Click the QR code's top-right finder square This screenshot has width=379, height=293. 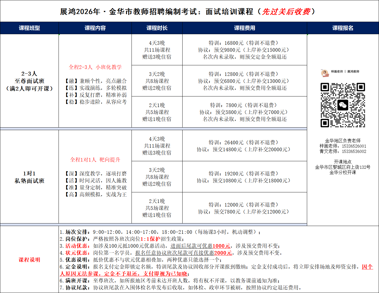click(360, 87)
